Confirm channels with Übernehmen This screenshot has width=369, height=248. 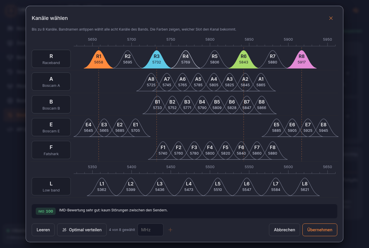[x=320, y=230]
